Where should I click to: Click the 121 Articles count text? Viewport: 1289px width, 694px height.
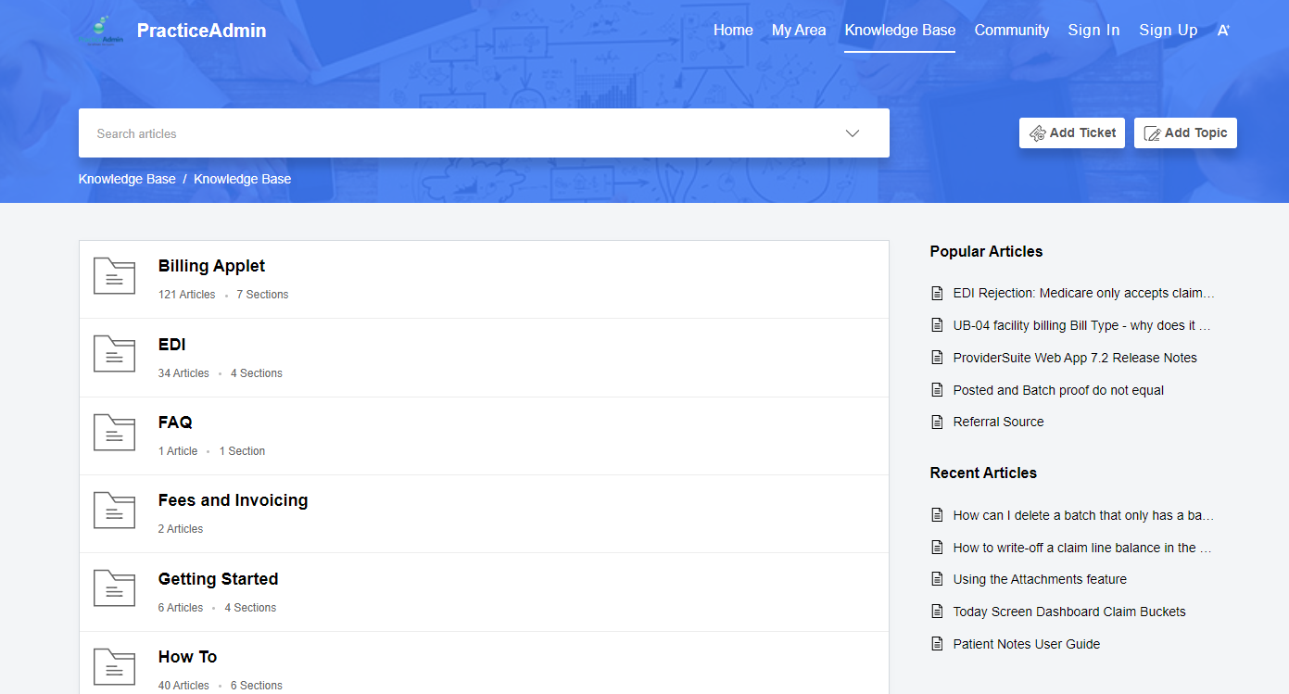[186, 295]
